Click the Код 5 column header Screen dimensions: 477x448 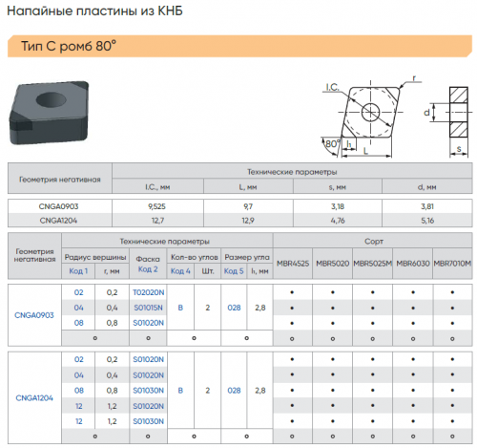click(x=234, y=271)
